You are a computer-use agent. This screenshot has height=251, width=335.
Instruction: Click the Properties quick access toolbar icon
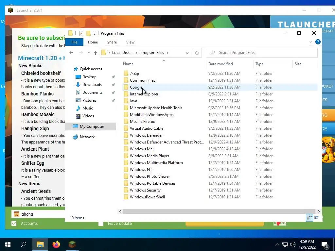[81, 33]
